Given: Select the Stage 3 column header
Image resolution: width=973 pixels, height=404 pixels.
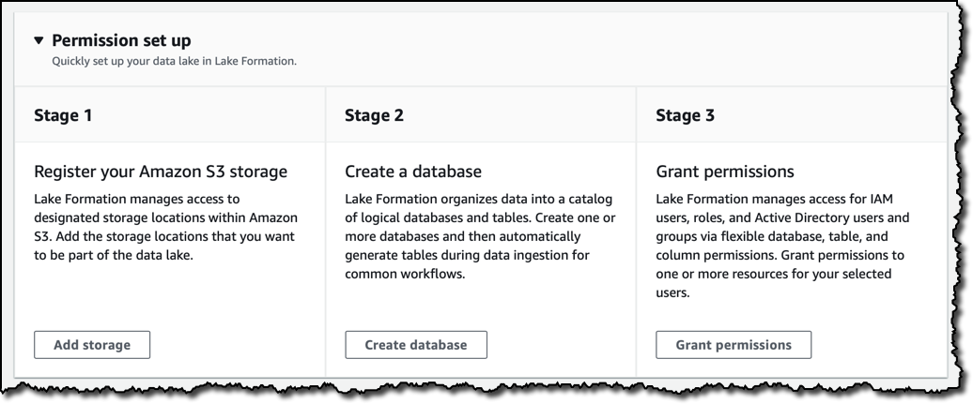Looking at the screenshot, I should pyautogui.click(x=685, y=116).
